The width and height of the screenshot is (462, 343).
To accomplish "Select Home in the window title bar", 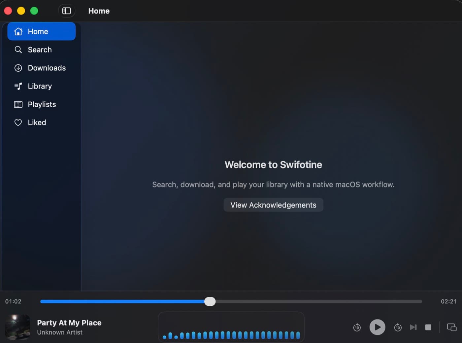I will point(99,11).
